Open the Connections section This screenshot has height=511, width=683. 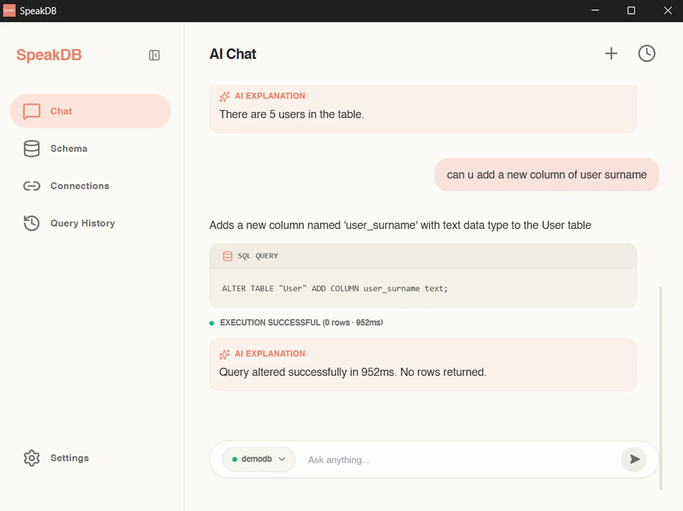[90, 186]
